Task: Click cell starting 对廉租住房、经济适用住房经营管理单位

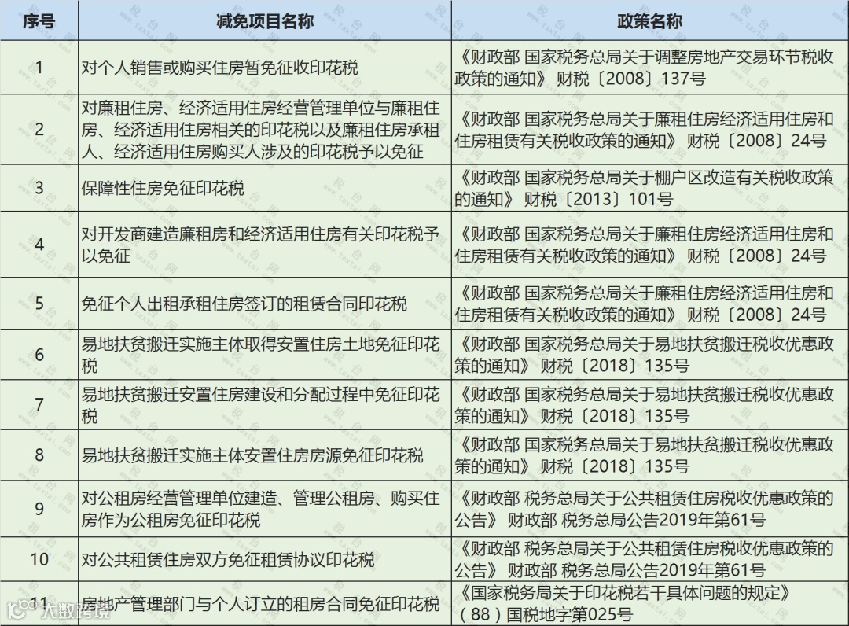Action: click(265, 130)
